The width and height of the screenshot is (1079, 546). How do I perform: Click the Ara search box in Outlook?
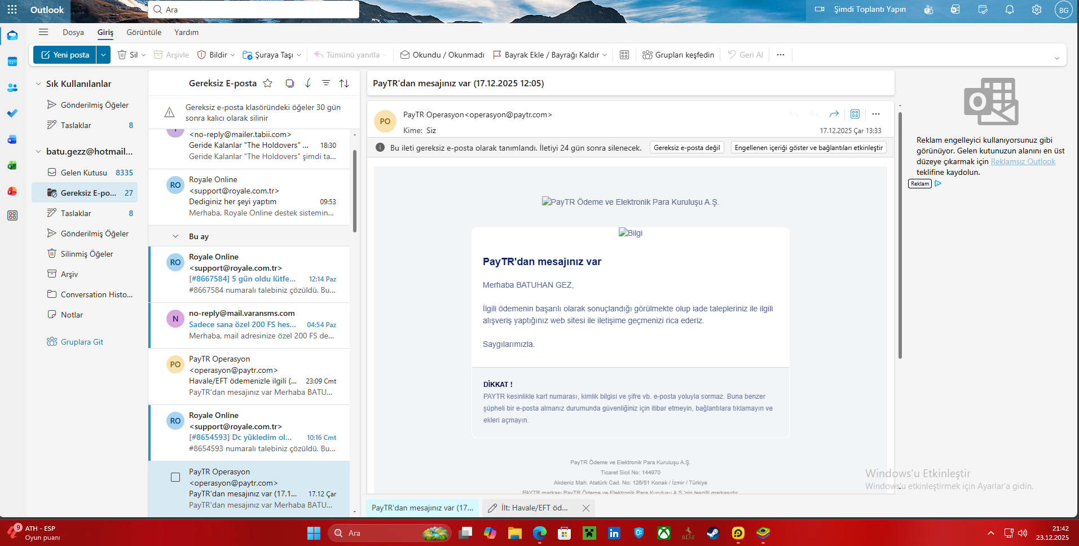(x=253, y=10)
